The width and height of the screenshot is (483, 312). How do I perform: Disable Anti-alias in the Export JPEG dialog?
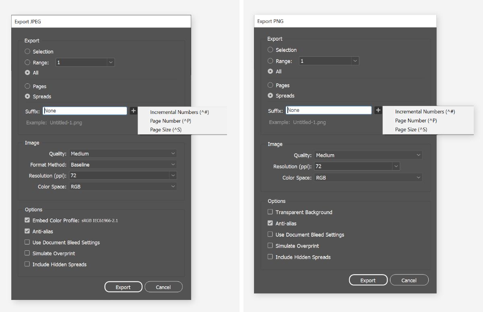pyautogui.click(x=27, y=231)
